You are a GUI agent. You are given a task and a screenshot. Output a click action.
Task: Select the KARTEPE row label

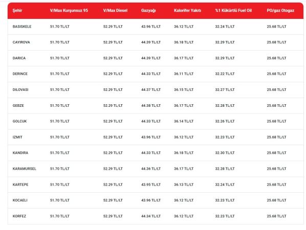(x=20, y=185)
